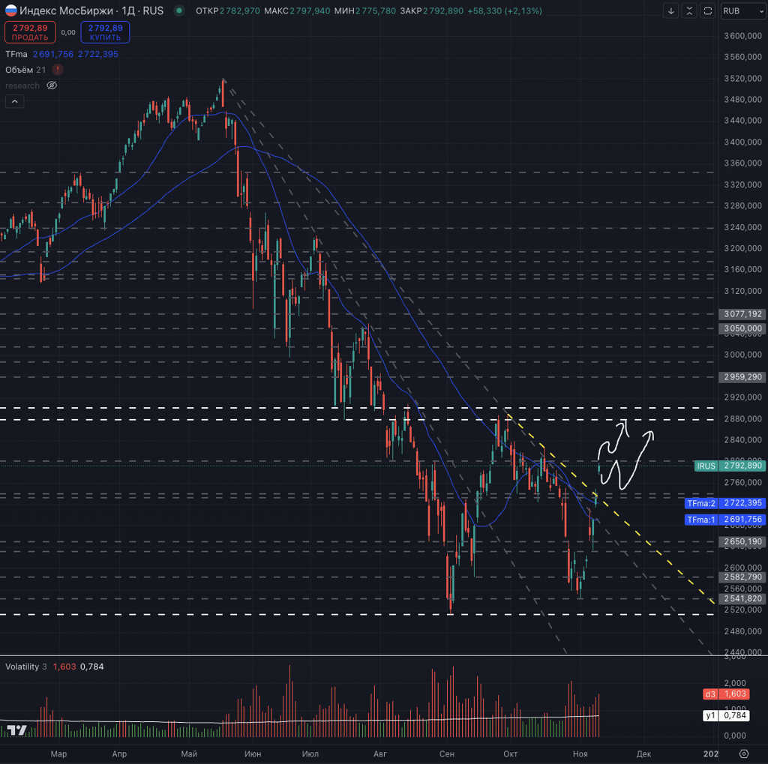
Task: Click the rounded-square icon left of RUB
Action: pyautogui.click(x=707, y=10)
